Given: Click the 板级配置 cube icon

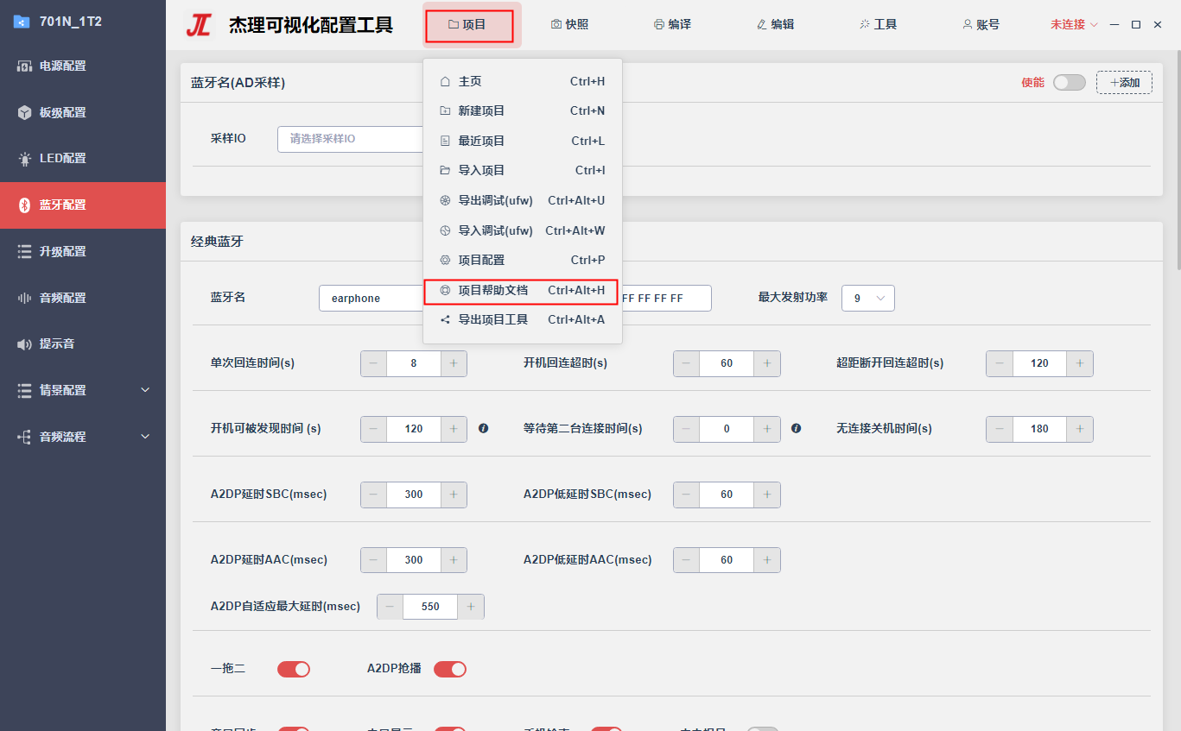Looking at the screenshot, I should (24, 112).
